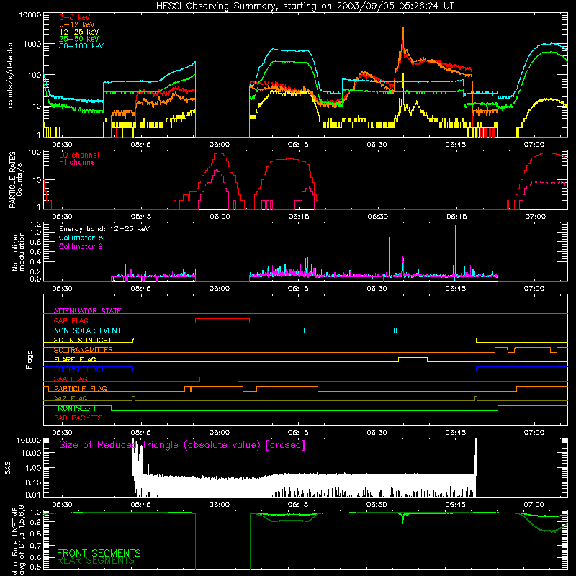Screen dimensions: 576x576
Task: Click the SC_IN_SUNLIGHT flag label
Action: 83,340
